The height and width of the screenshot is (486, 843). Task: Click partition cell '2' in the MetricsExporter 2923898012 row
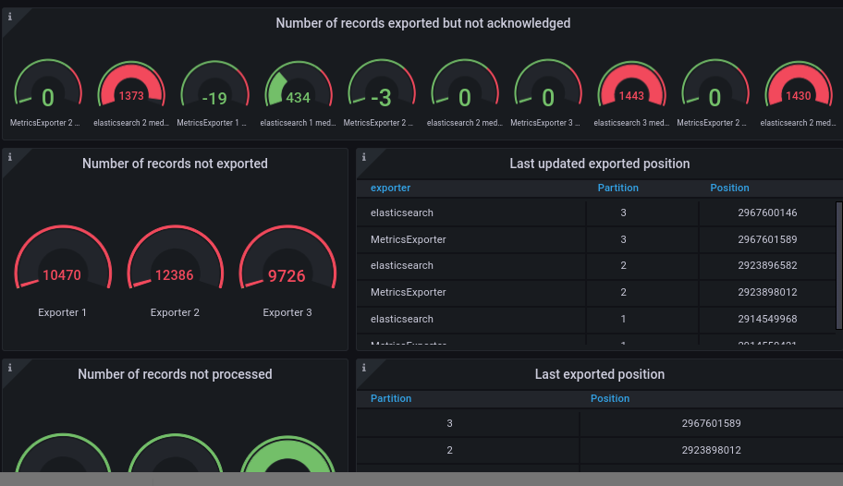[x=642, y=293]
